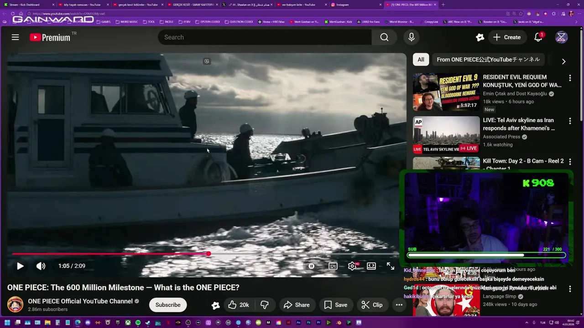Select the All filter chip

[421, 60]
